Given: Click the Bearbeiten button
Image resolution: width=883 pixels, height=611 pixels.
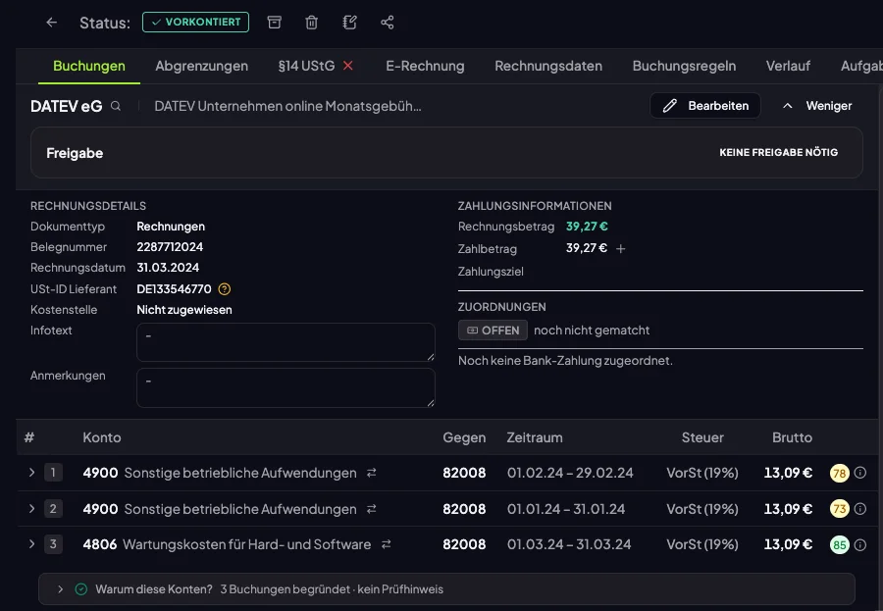Looking at the screenshot, I should coord(705,105).
